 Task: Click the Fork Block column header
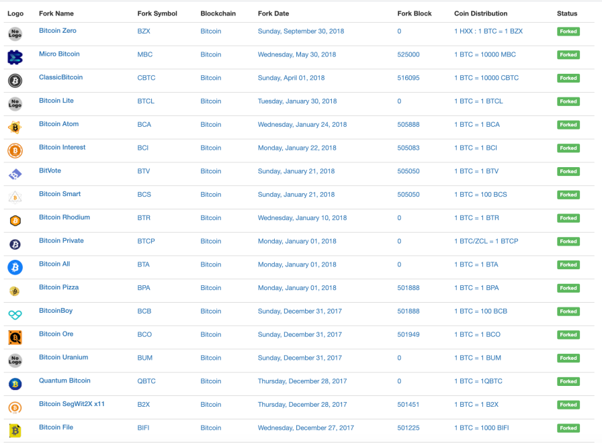click(415, 13)
